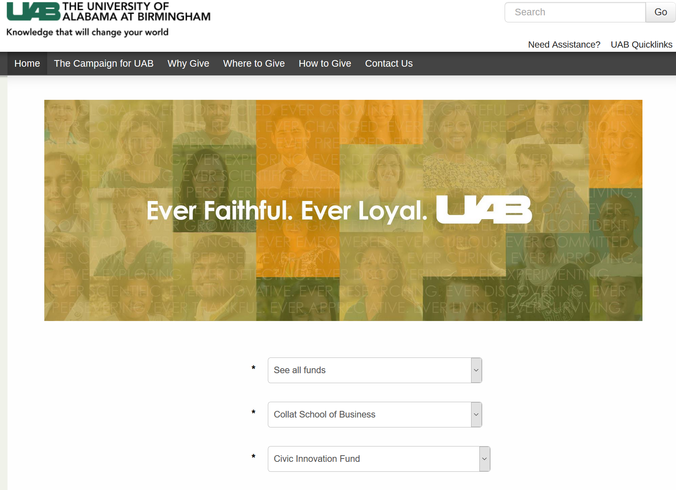This screenshot has width=676, height=490.
Task: Click the Go search button
Action: coord(661,12)
